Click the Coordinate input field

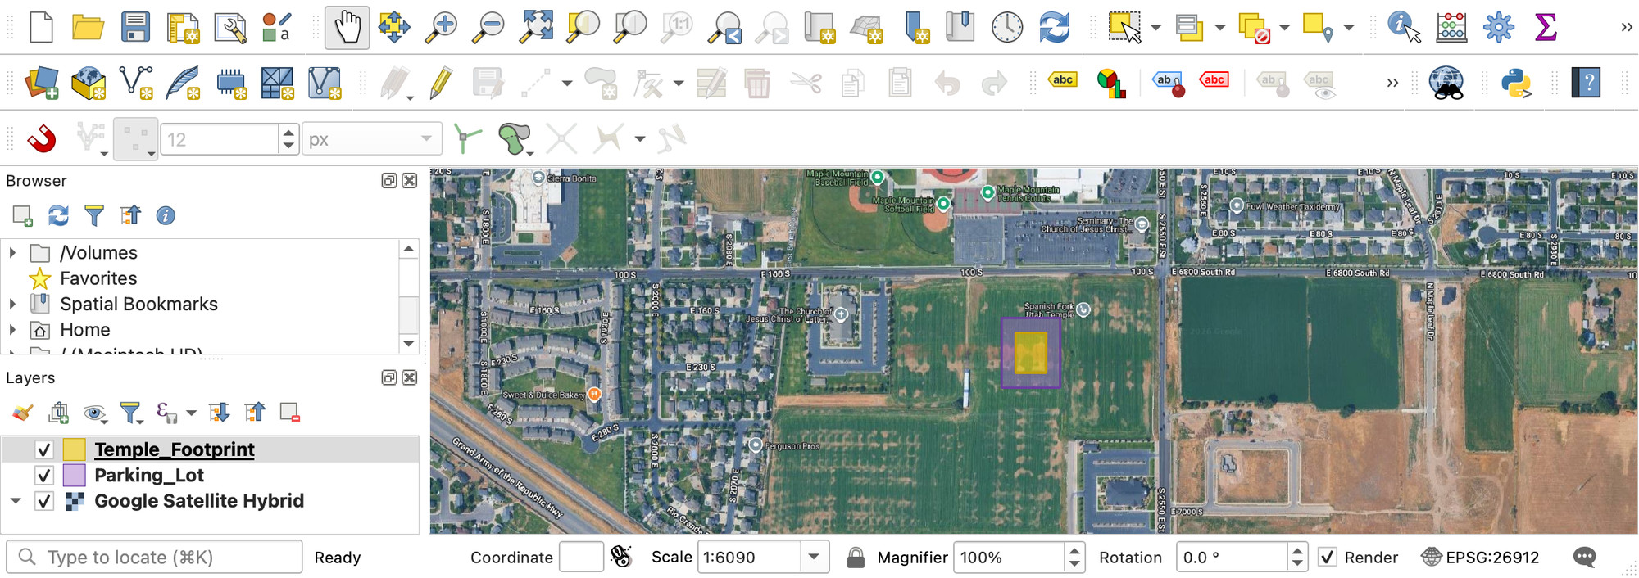581,558
